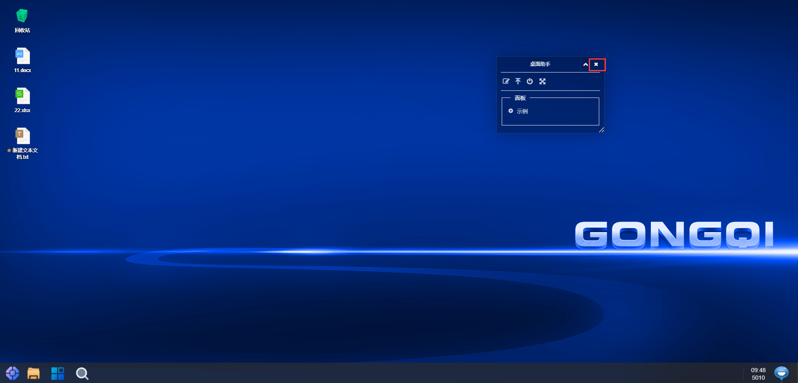Select the 22.xlsx spreadsheet file
This screenshot has width=798, height=383.
tap(23, 96)
